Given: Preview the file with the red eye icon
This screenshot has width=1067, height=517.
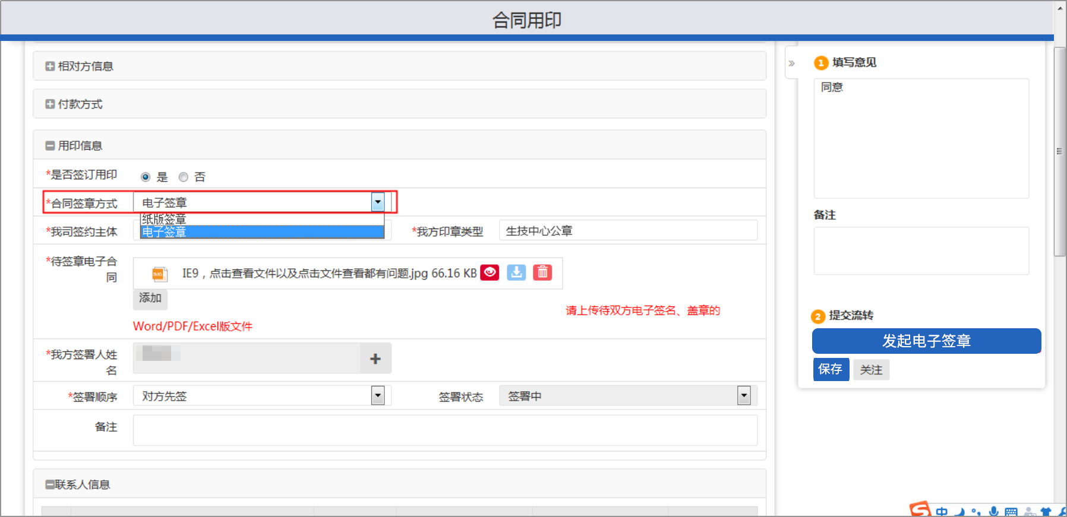Looking at the screenshot, I should 490,272.
